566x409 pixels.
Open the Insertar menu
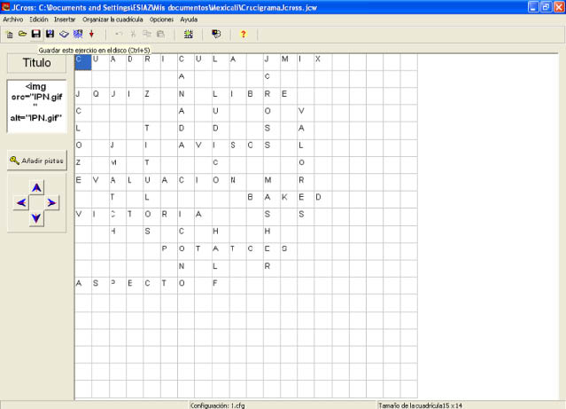pyautogui.click(x=65, y=20)
